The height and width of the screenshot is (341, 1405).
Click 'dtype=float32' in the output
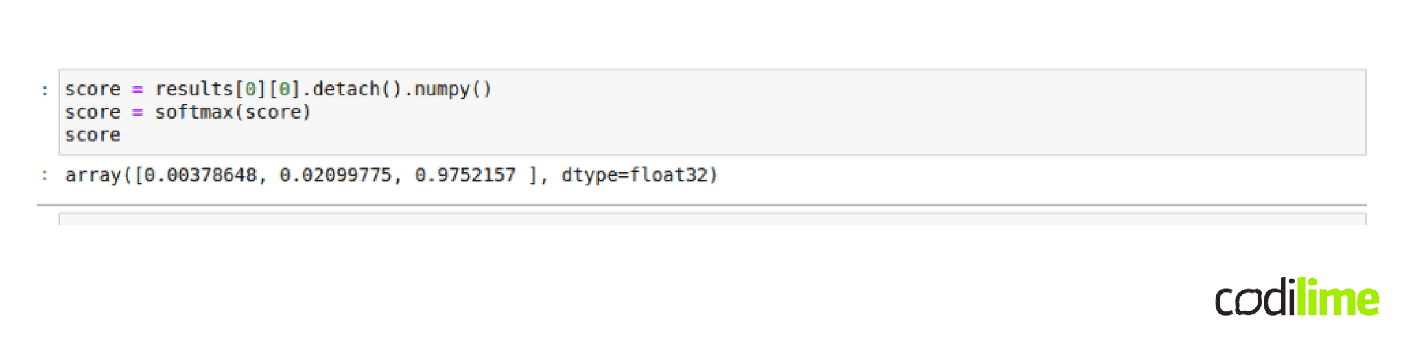[634, 176]
